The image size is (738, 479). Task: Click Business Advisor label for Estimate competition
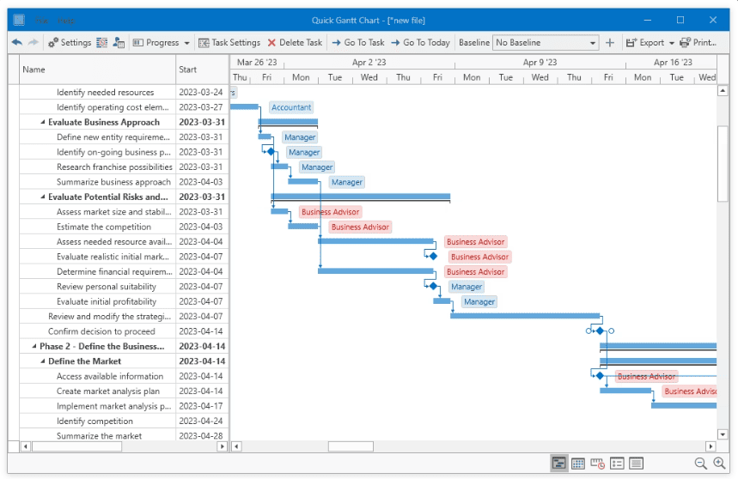(360, 227)
